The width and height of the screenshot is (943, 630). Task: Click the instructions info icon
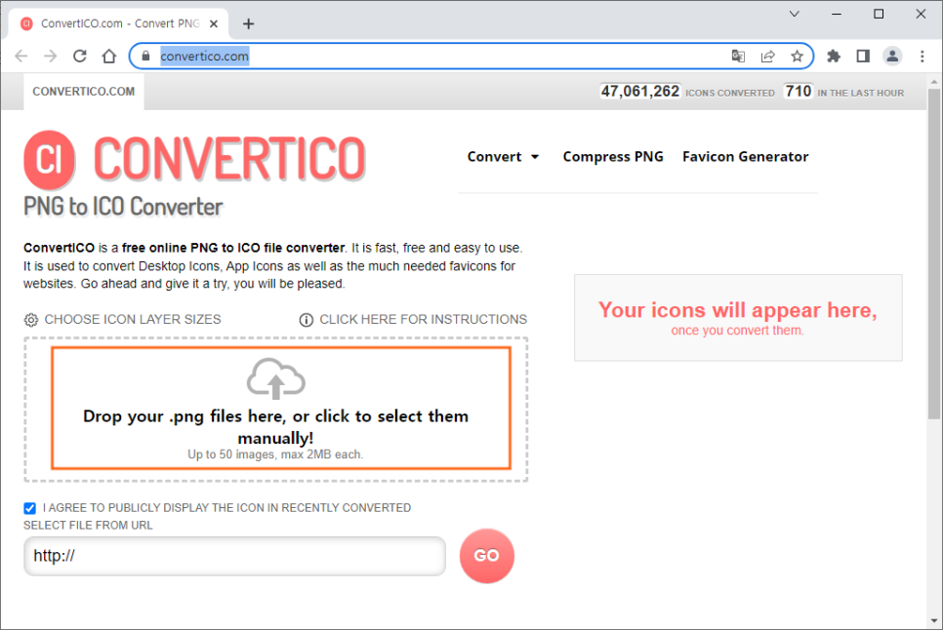coord(307,320)
